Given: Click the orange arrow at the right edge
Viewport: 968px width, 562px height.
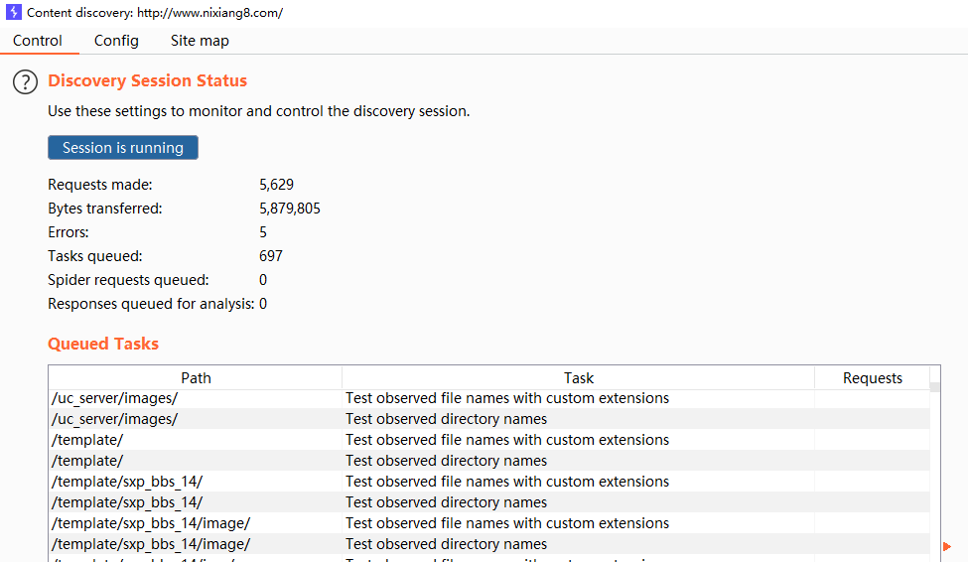Looking at the screenshot, I should 947,546.
